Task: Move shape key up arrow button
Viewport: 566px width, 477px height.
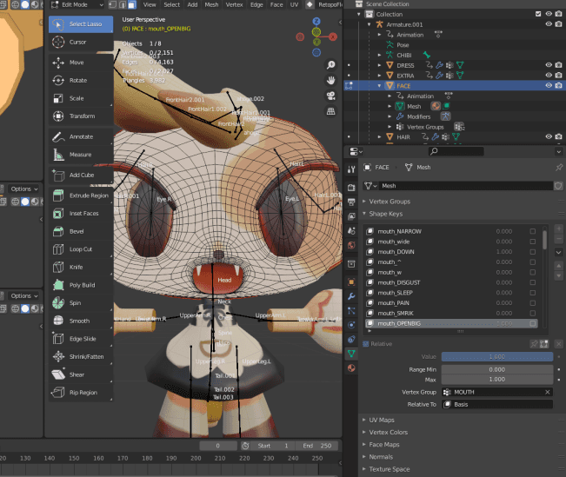Action: (x=558, y=266)
